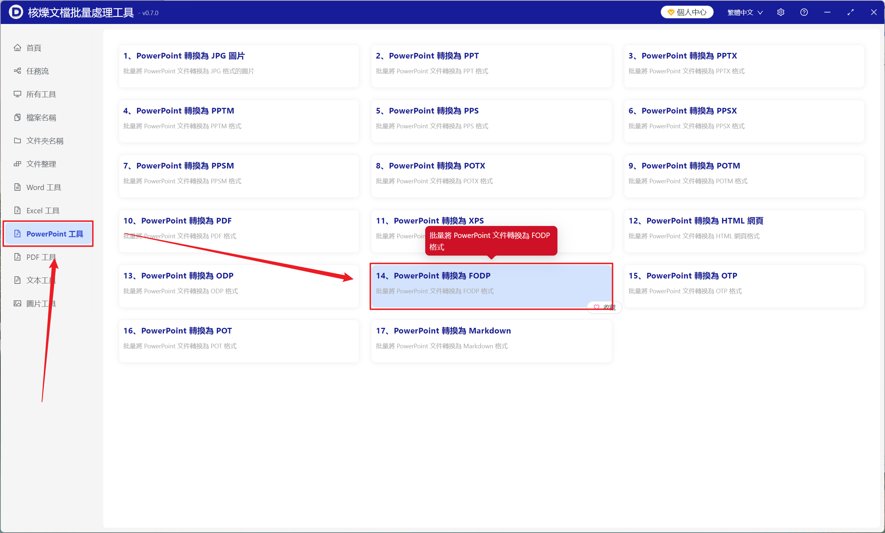The height and width of the screenshot is (533, 885).
Task: Expand the 繁體中文 language dropdown
Action: (745, 12)
